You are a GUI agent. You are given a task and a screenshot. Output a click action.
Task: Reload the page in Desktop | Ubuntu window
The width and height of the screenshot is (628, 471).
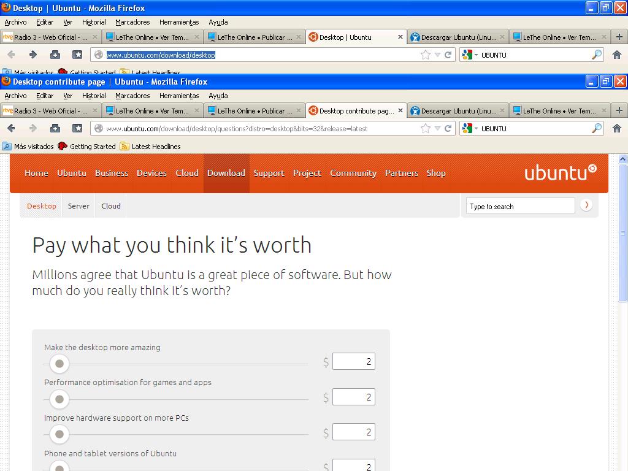coord(448,55)
